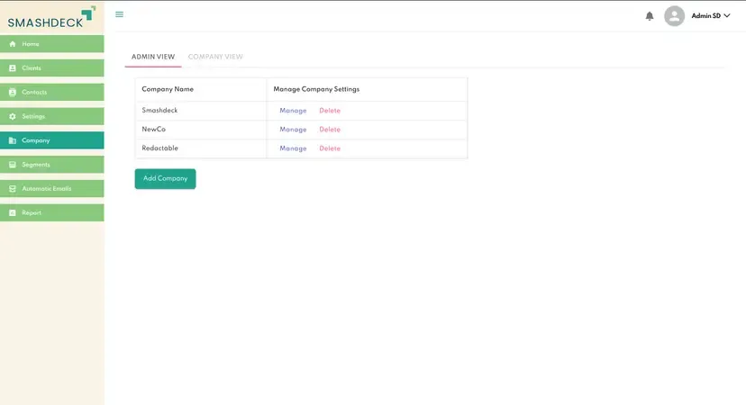Image resolution: width=746 pixels, height=405 pixels.
Task: Click the Settings gear icon
Action: point(13,117)
